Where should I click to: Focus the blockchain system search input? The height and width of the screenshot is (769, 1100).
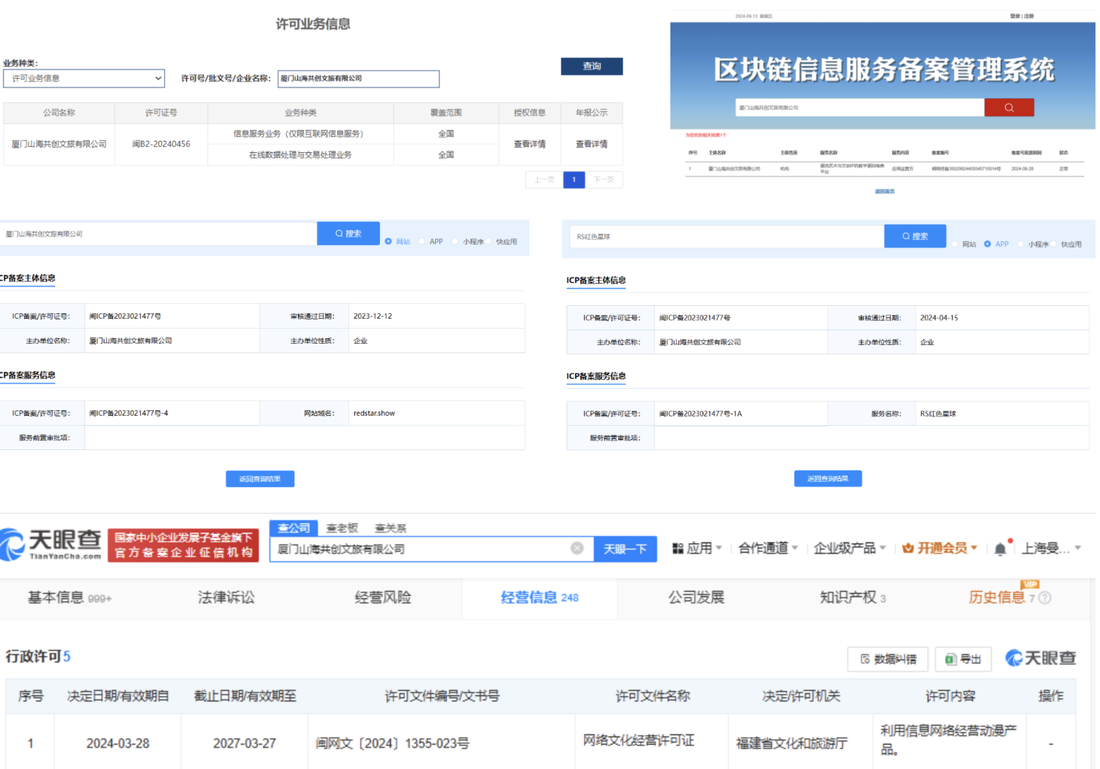point(860,107)
